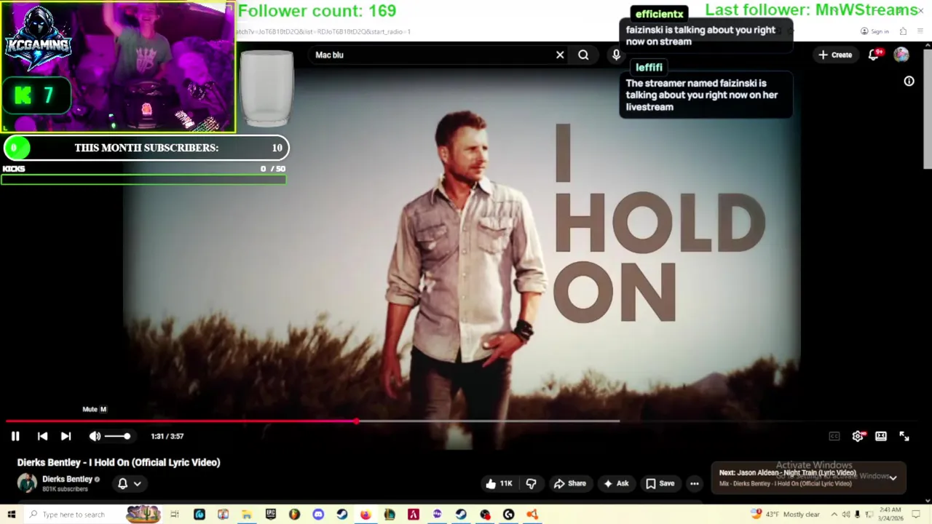Visit the Dierks Bentley channel name link
This screenshot has width=932, height=524.
click(67, 479)
